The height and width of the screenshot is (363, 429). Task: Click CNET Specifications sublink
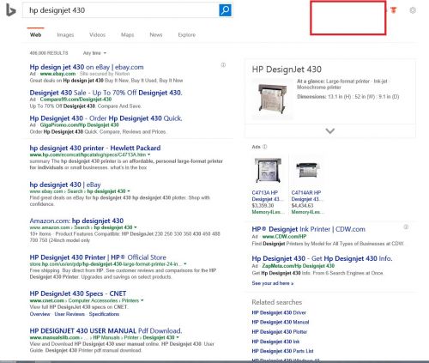coord(104,314)
